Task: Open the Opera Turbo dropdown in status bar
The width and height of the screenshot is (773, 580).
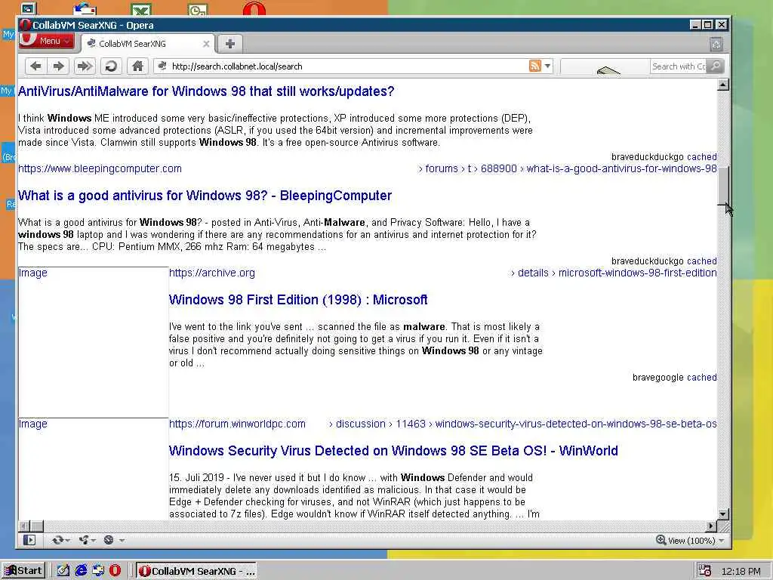Action: [114, 540]
